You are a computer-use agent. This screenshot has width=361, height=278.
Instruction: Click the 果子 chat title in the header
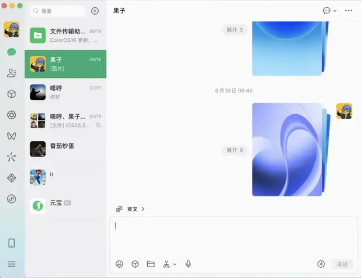tap(119, 11)
